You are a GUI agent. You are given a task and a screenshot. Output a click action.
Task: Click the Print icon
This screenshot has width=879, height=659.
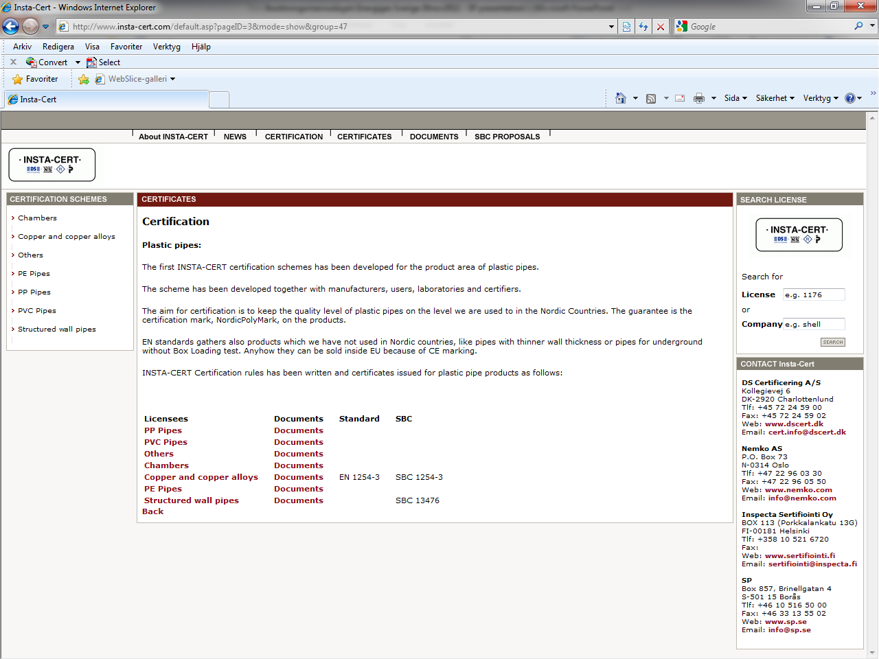[x=699, y=98]
